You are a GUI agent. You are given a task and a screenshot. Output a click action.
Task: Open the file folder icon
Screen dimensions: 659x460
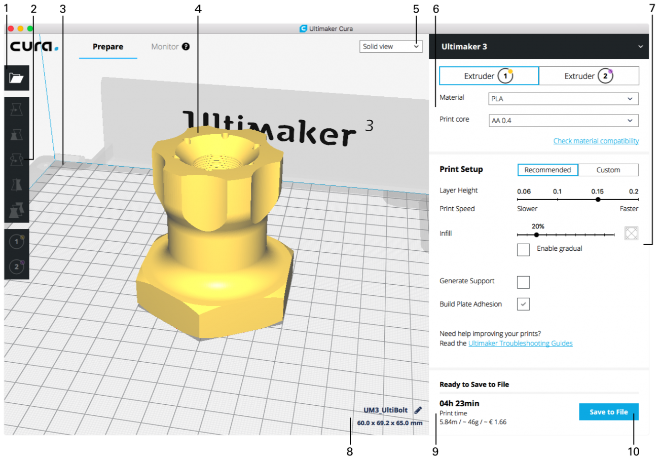coord(16,78)
